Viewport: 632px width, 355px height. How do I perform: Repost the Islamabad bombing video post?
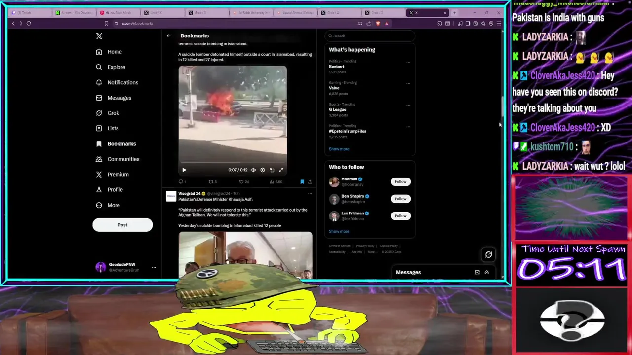[x=212, y=182]
